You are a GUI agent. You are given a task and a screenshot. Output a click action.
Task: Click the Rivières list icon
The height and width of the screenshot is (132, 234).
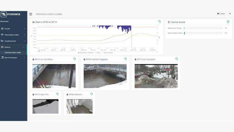click(2, 47)
